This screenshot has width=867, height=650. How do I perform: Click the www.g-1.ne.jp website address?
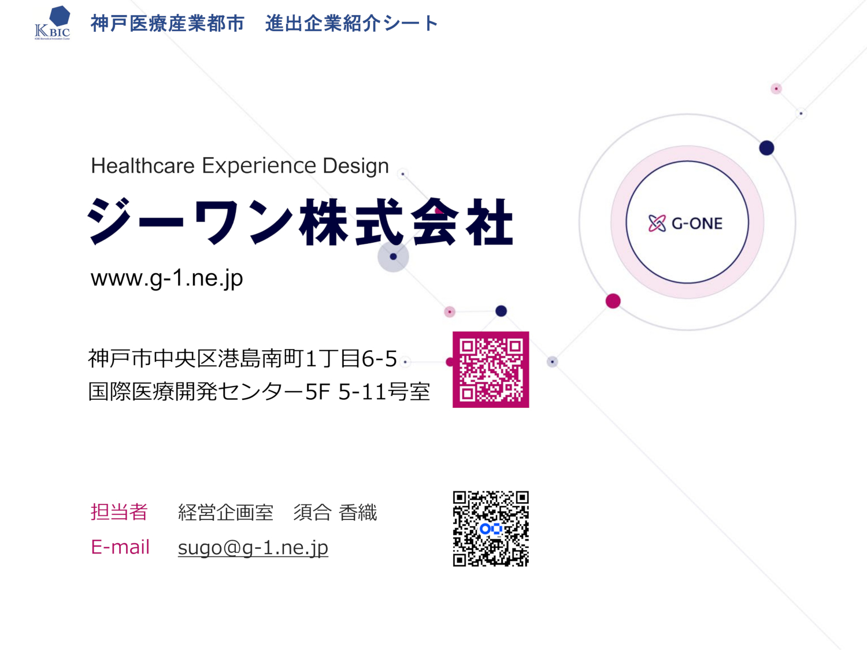point(167,278)
